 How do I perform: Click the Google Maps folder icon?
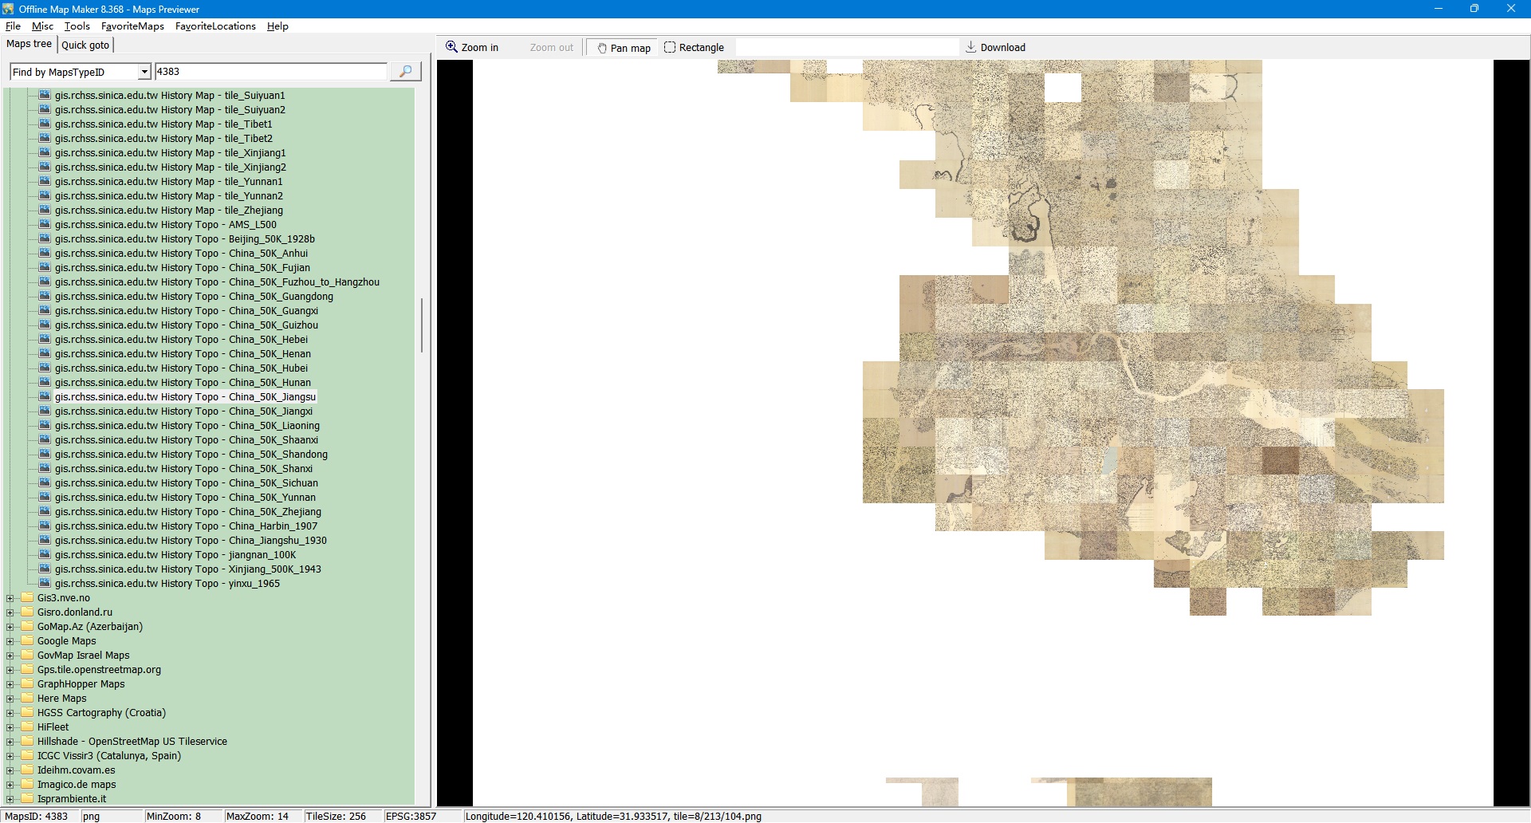[27, 641]
